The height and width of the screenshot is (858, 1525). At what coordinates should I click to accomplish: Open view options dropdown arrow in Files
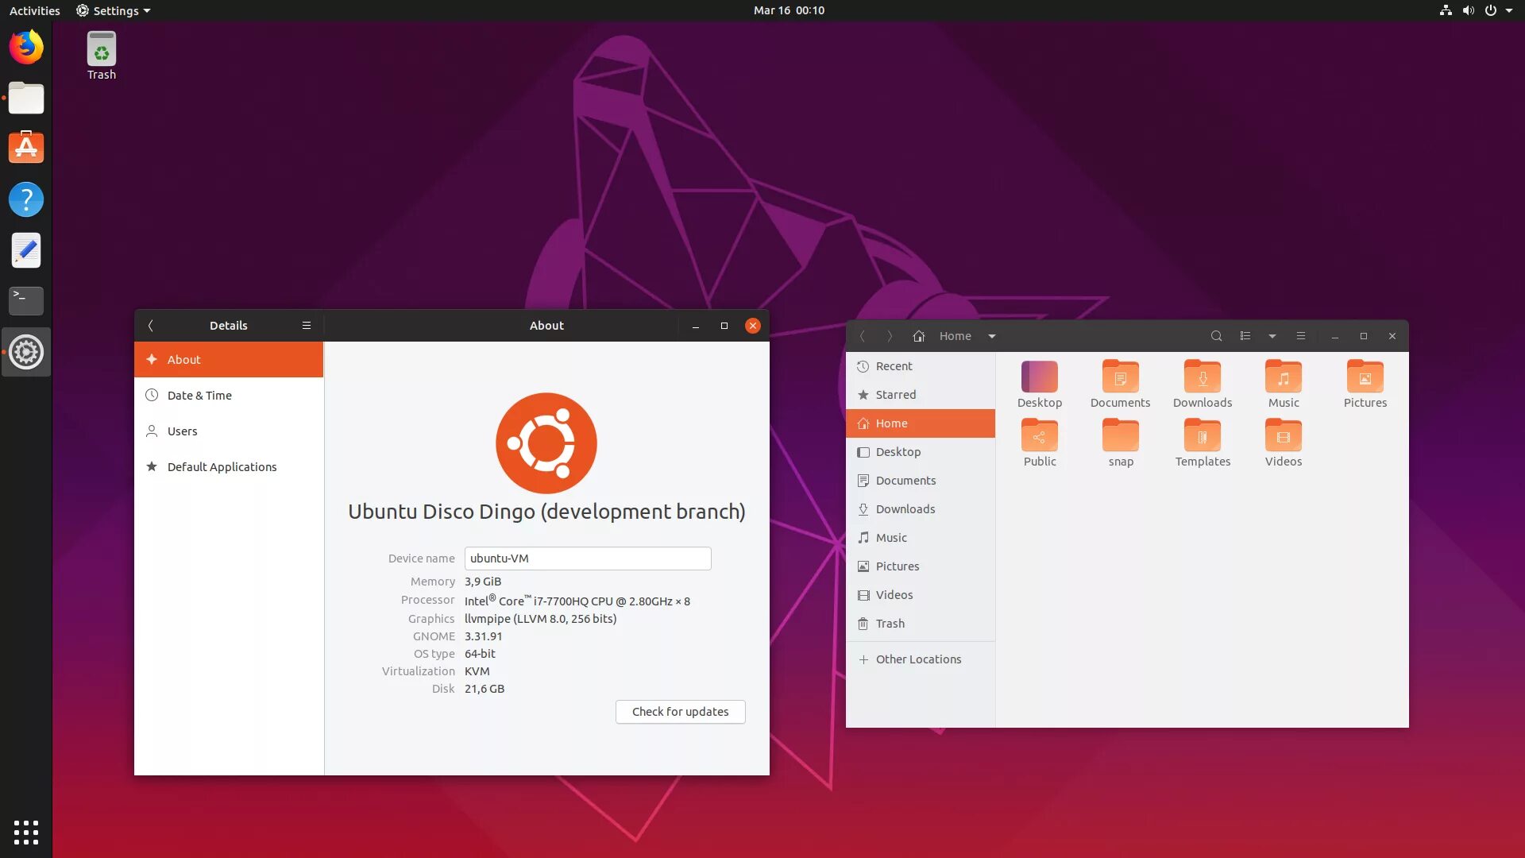(x=1272, y=336)
